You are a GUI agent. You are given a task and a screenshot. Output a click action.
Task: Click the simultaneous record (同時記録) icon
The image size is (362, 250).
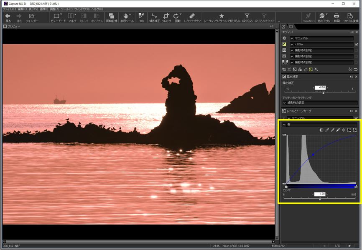coord(112,16)
